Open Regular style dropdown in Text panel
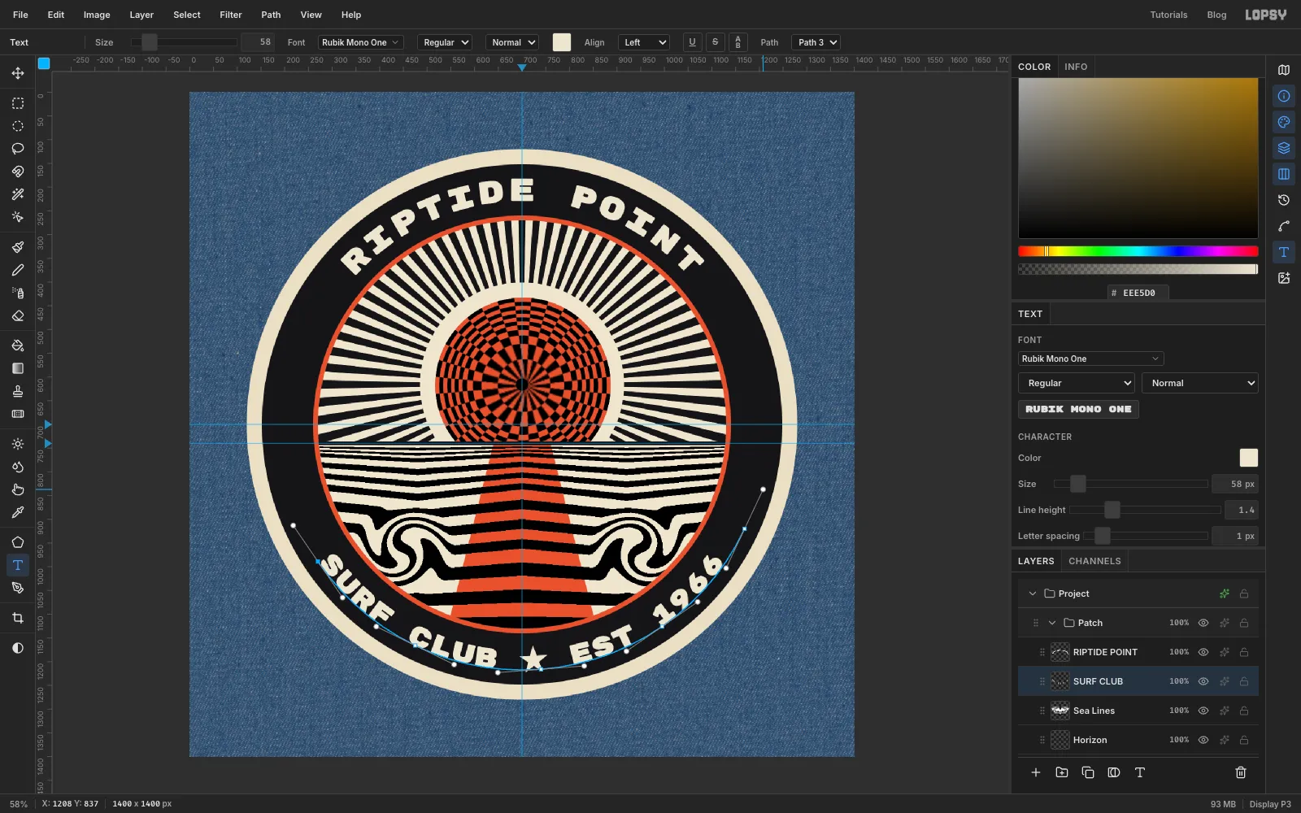 (x=1077, y=383)
